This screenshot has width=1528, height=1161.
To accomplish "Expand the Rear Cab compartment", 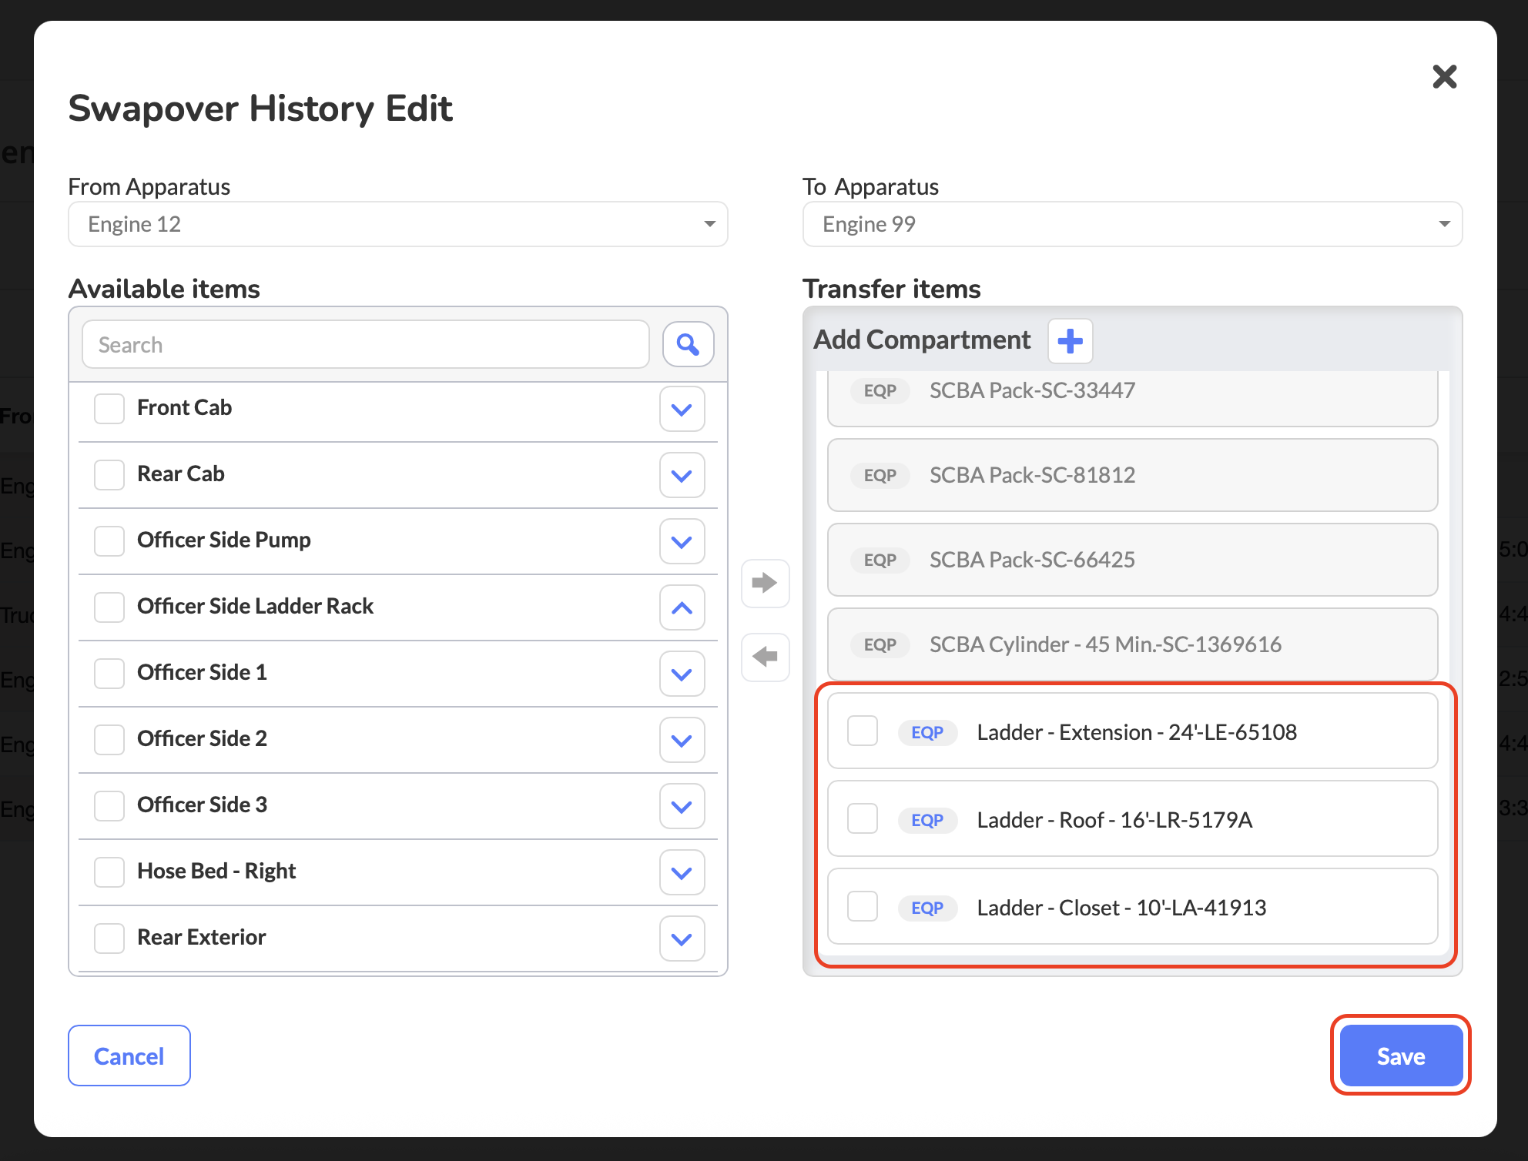I will pos(682,475).
